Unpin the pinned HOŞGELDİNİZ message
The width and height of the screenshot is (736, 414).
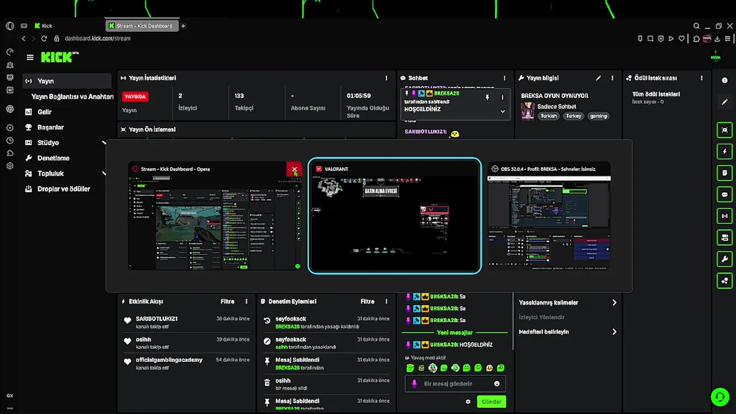(487, 98)
